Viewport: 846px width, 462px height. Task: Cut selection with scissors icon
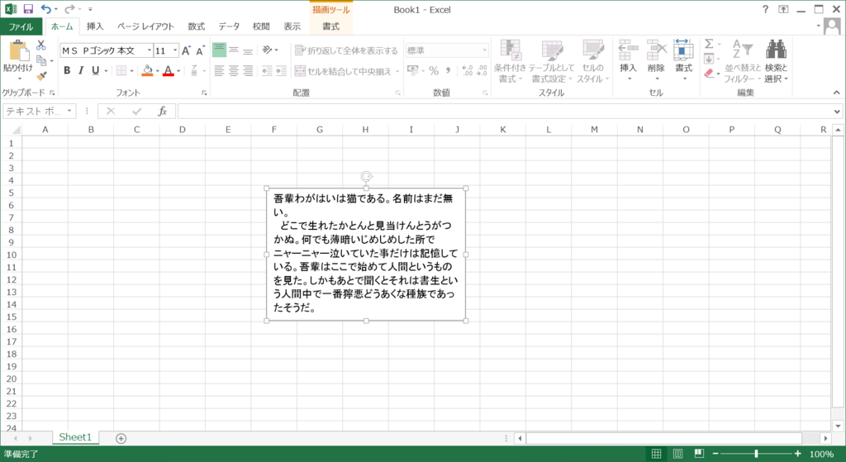point(41,45)
